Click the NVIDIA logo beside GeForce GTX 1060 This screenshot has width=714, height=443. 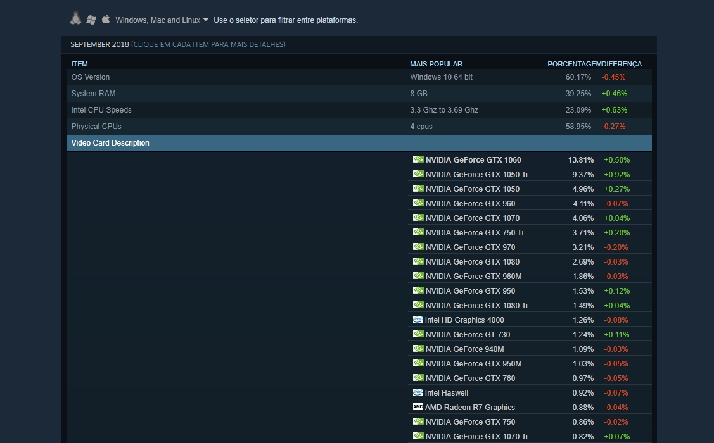pos(418,159)
